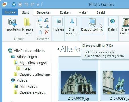Click the ZT9A0083 file name label
Viewport: 129px width, 102px height.
pyautogui.click(x=119, y=99)
